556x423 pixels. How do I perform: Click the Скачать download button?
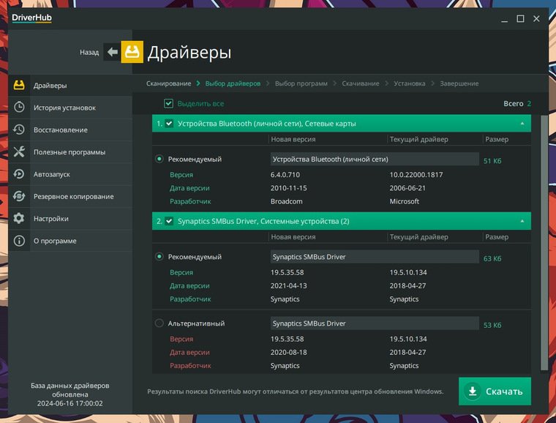[495, 391]
